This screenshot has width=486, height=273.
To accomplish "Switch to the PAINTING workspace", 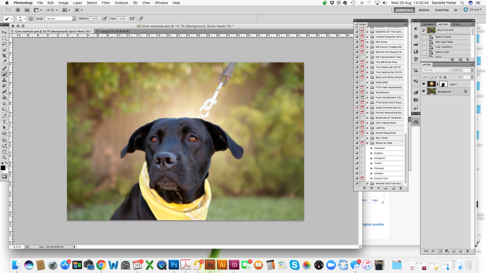I will pyautogui.click(x=442, y=10).
